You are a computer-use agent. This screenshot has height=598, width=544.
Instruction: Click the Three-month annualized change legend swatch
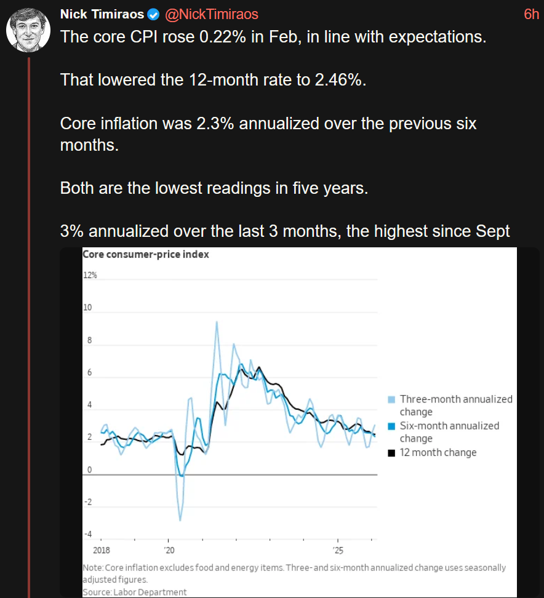pos(391,399)
